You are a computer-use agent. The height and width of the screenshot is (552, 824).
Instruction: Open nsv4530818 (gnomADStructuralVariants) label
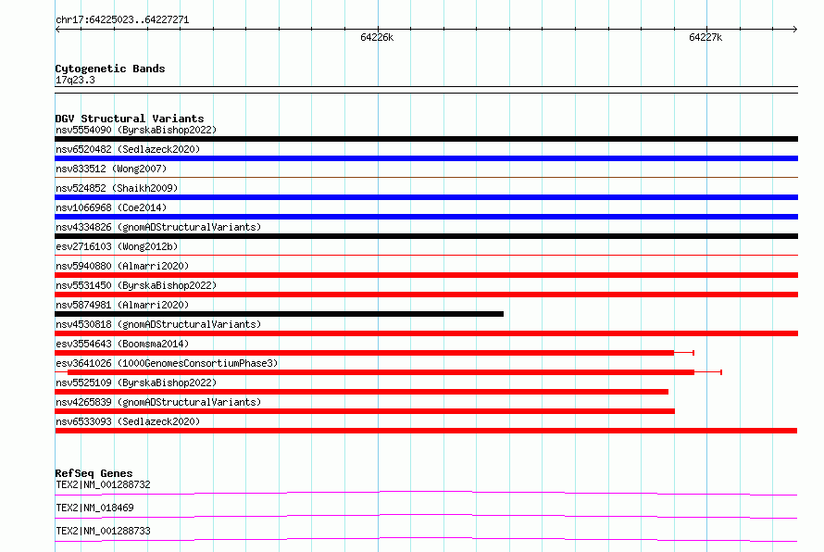click(158, 324)
